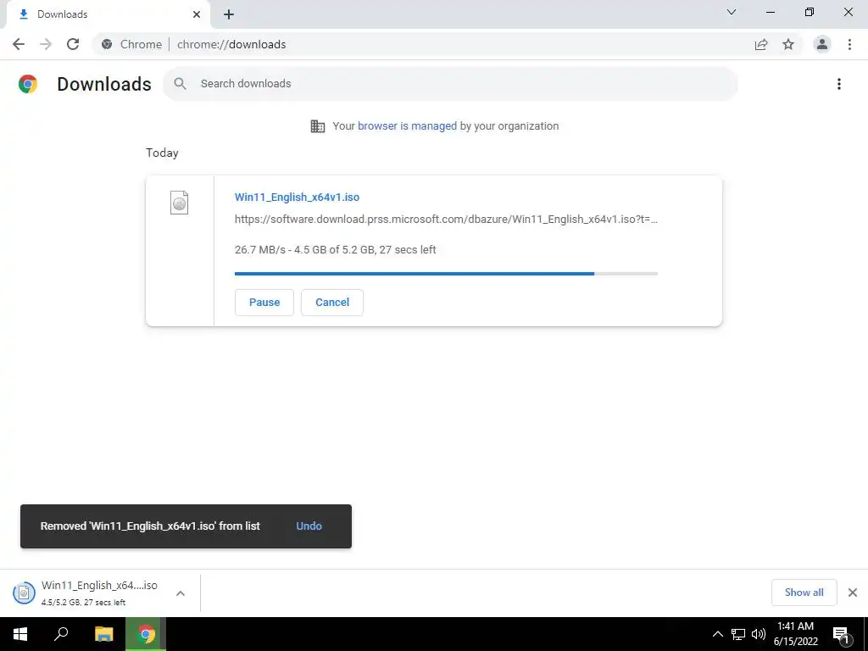The width and height of the screenshot is (868, 651).
Task: Close the Downloads tab
Action: coord(197,14)
